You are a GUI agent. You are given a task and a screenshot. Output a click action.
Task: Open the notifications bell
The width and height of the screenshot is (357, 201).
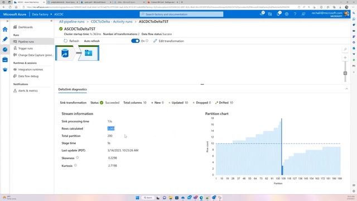(278, 14)
